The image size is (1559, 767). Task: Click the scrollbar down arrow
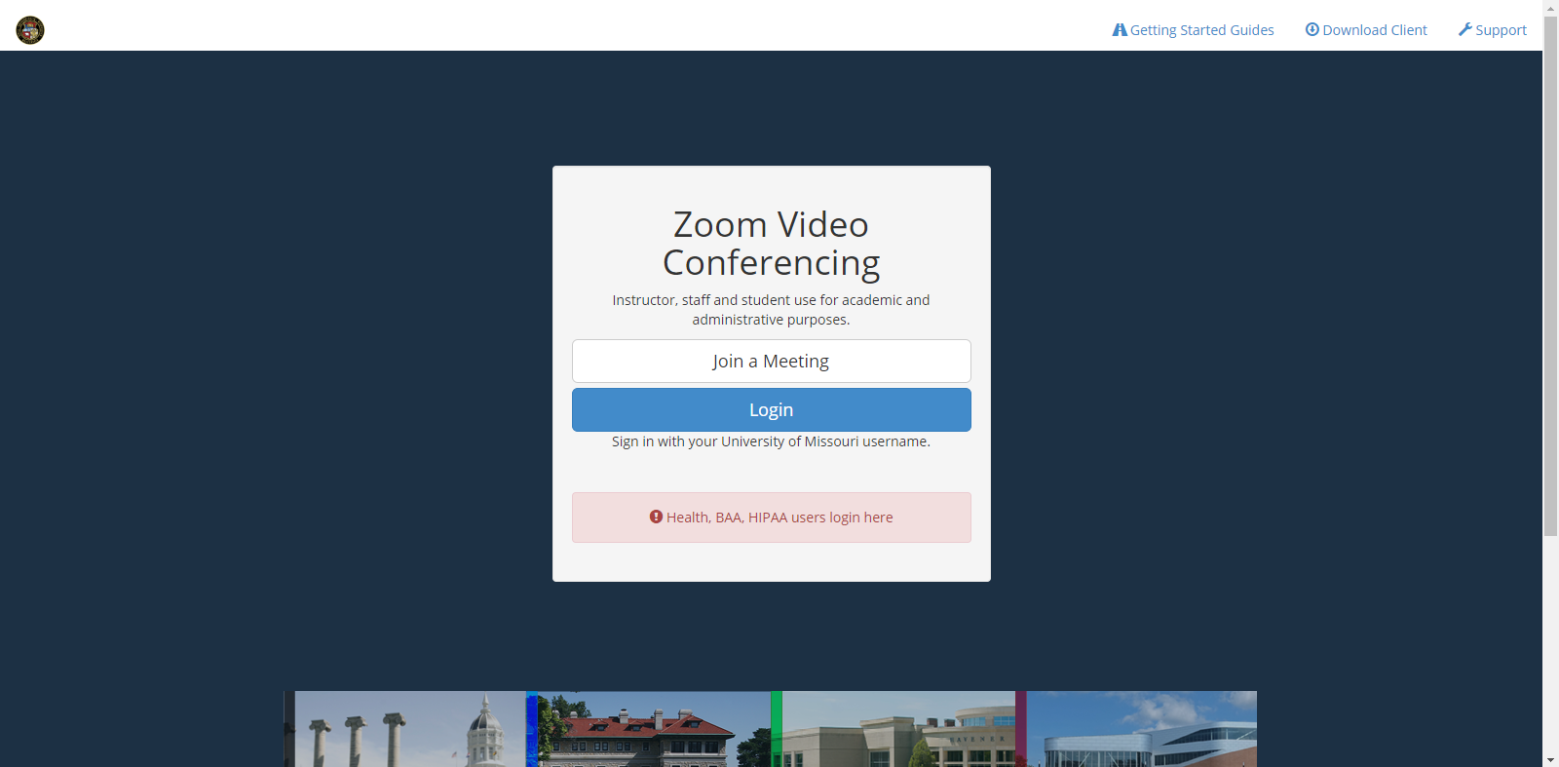[1550, 759]
